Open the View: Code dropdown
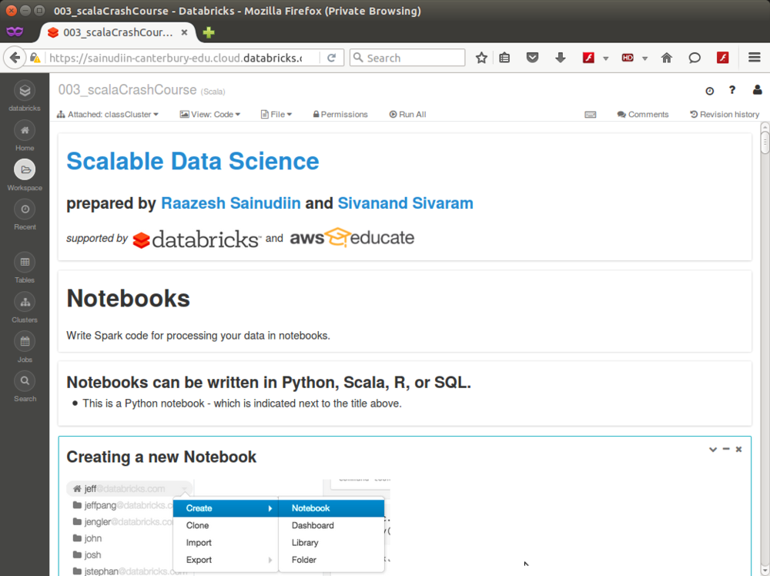Screen dimensions: 770x576 [210, 115]
